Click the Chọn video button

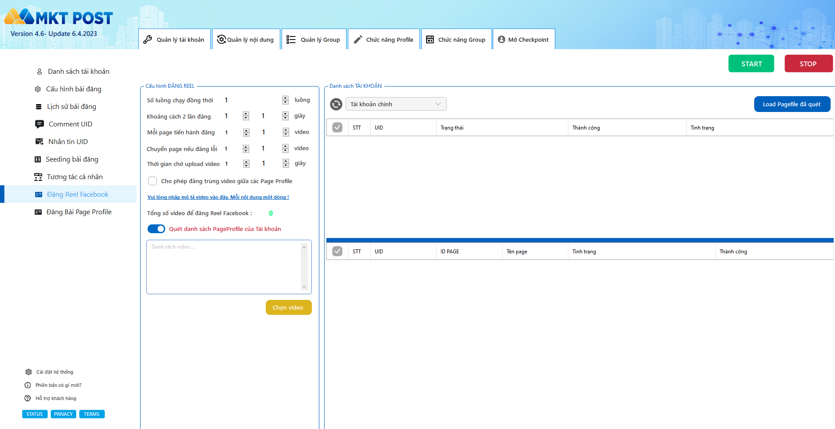[288, 307]
